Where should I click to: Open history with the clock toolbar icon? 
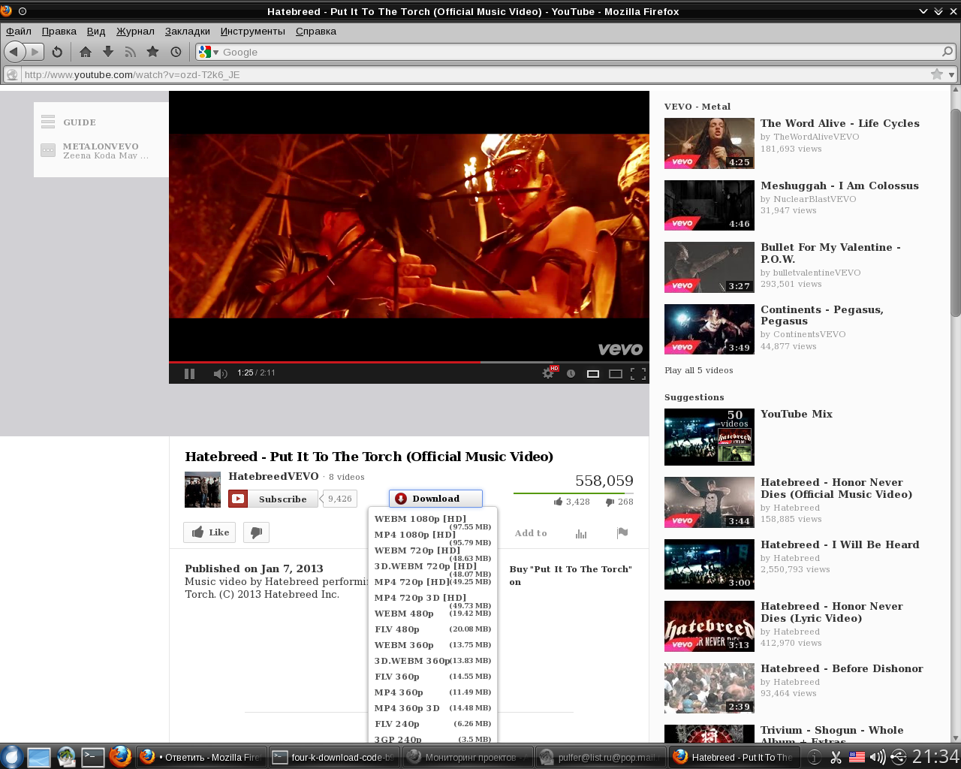(x=176, y=52)
